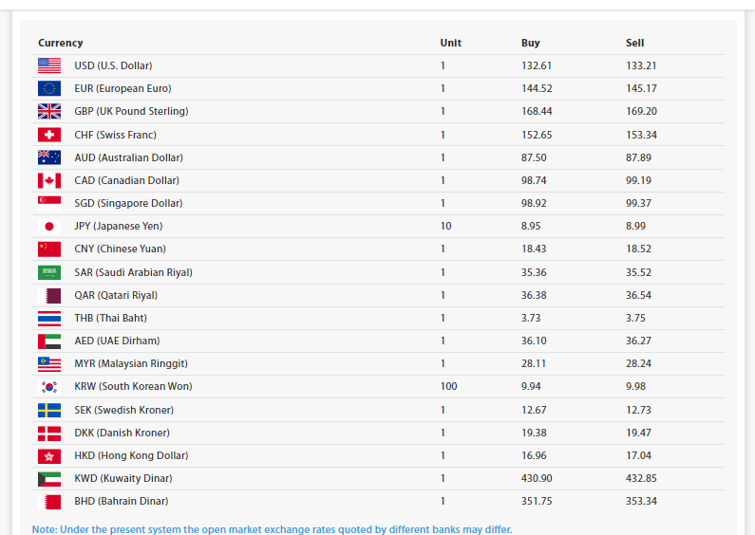
Task: Click the Danish flag icon
Action: point(49,433)
